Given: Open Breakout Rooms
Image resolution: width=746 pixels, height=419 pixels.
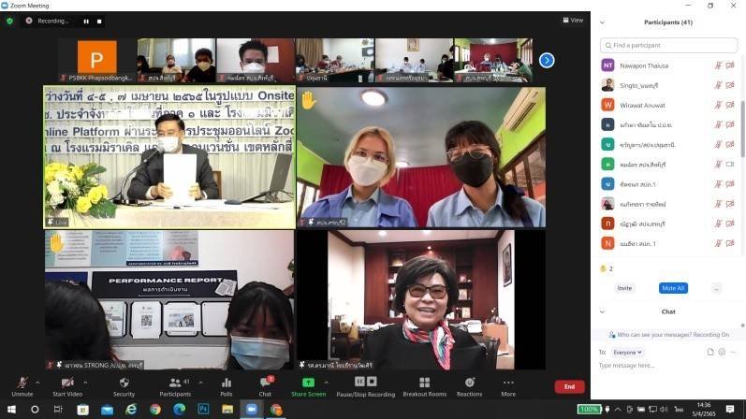Looking at the screenshot, I should pyautogui.click(x=424, y=383).
